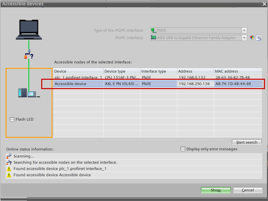
Task: Enable the Flash LED checkbox
Action: tap(12, 120)
